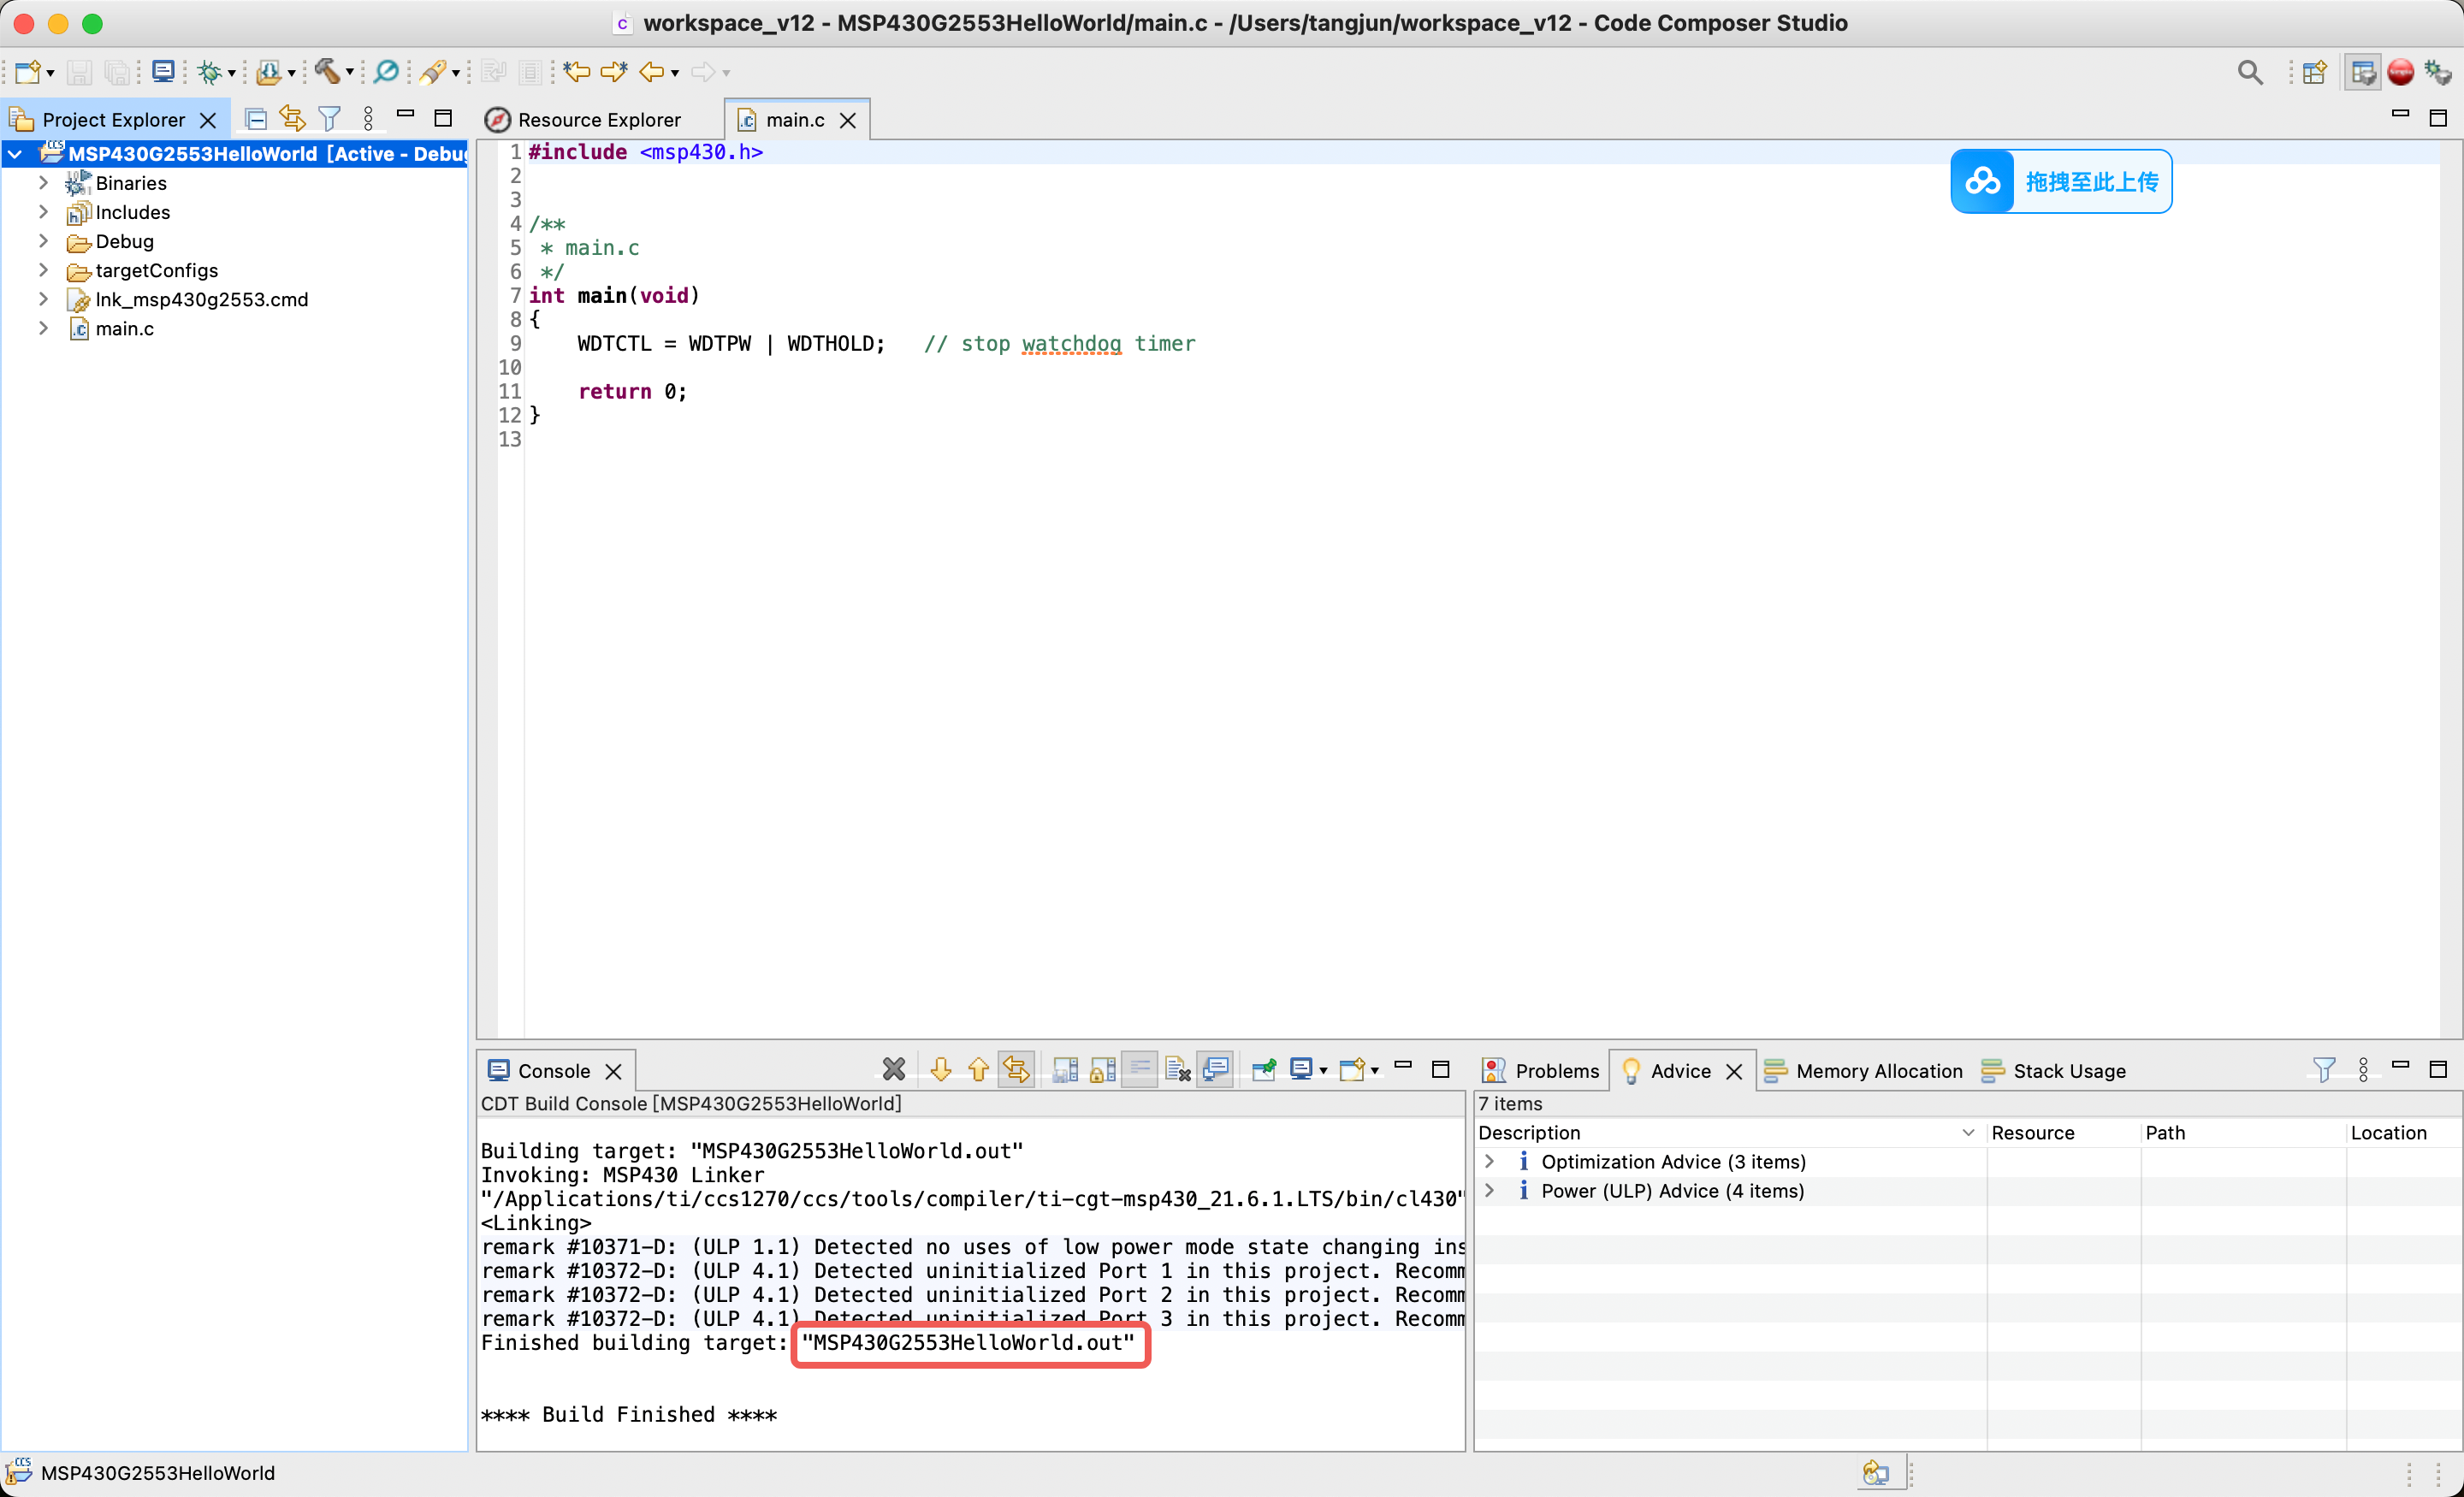Open the Debug dropdown arrow beside bug icon
Screen dimensions: 2464x1497
click(x=231, y=73)
